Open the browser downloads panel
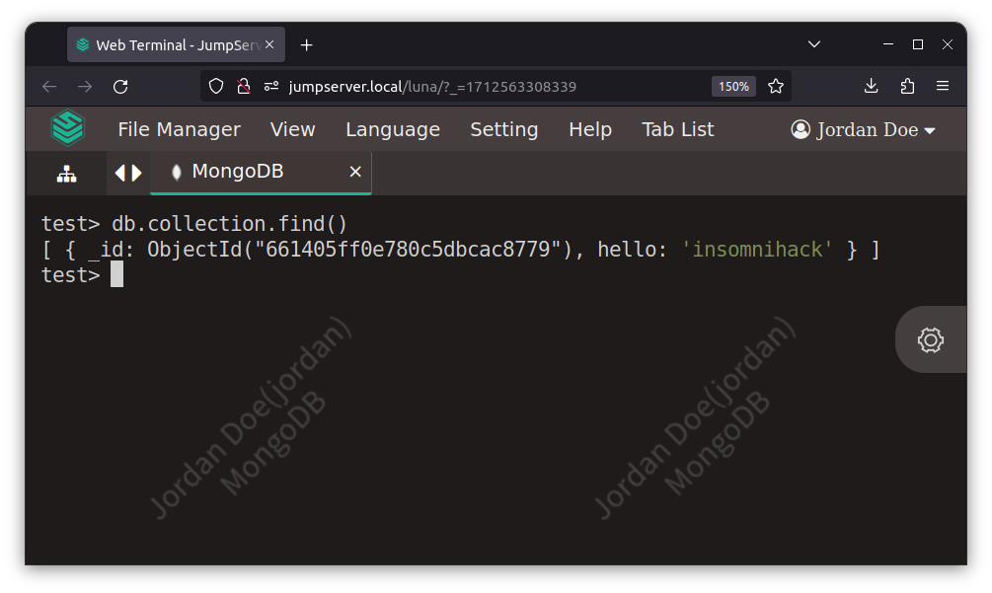 click(871, 87)
